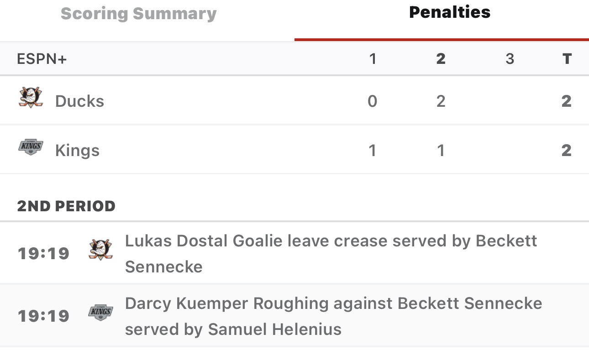This screenshot has width=589, height=355.
Task: Click the ESPN+ label
Action: [x=42, y=59]
